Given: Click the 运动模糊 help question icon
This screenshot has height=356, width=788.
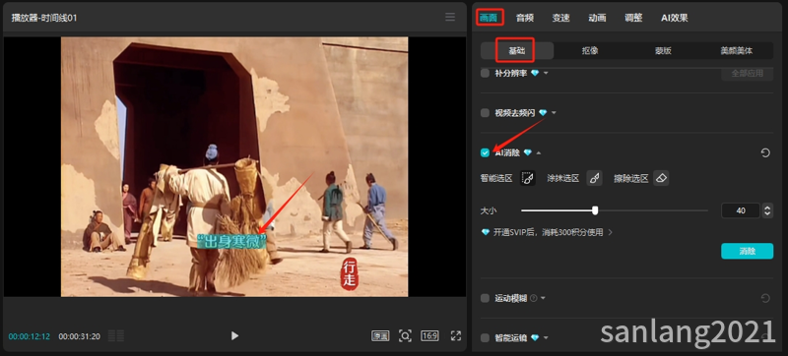Looking at the screenshot, I should 534,298.
